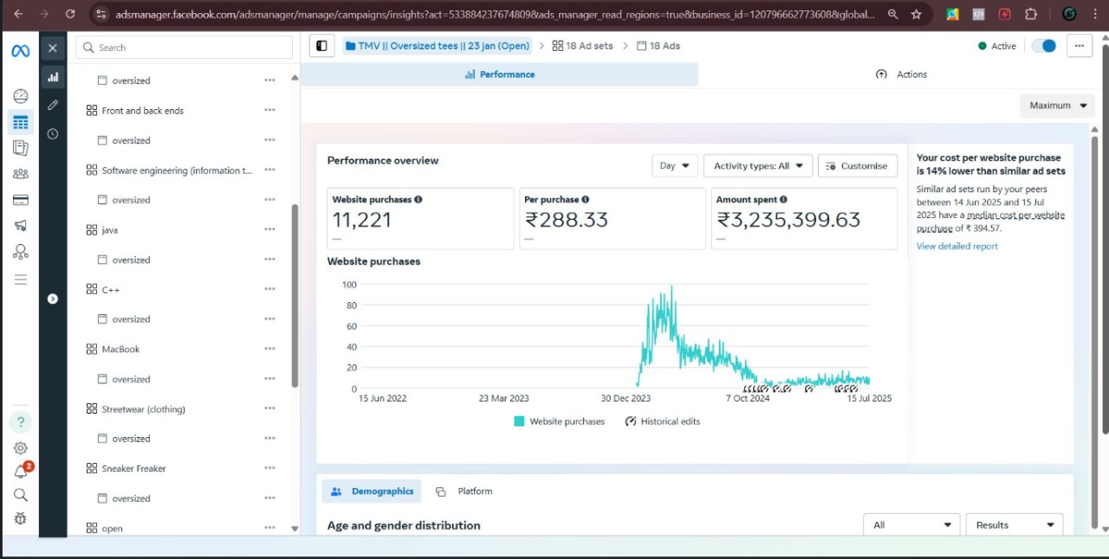Screen dimensions: 1109x559
Task: Collapse the left navigation panel
Action: [321, 45]
